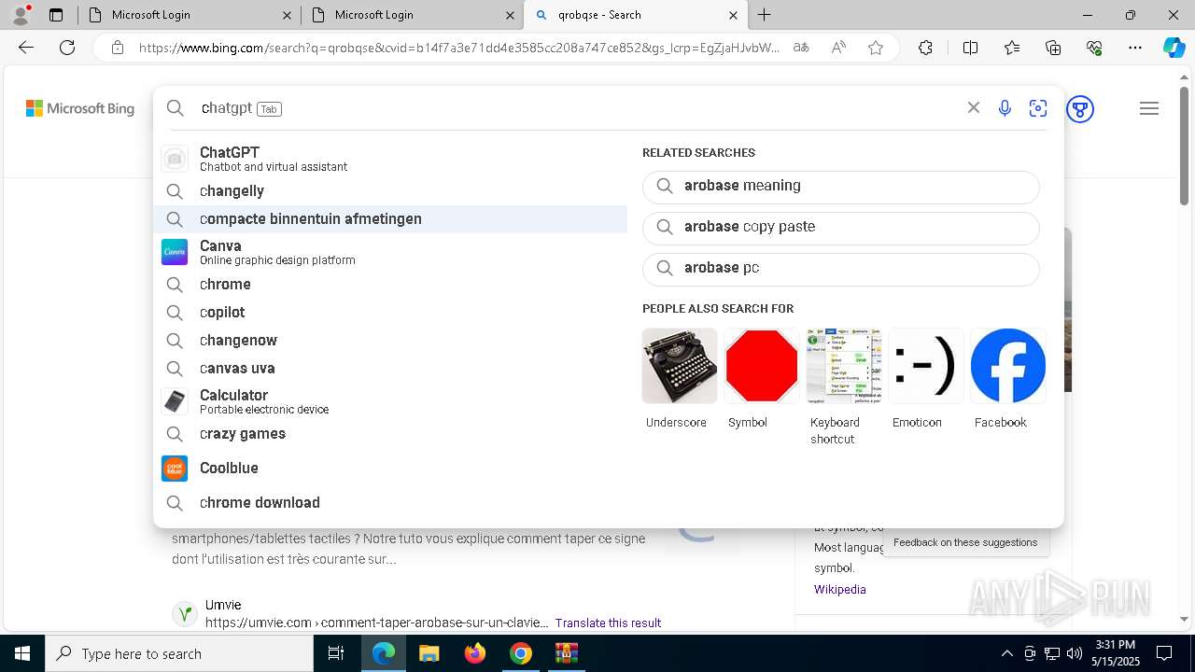The height and width of the screenshot is (672, 1195).
Task: Refresh the page
Action: pyautogui.click(x=67, y=48)
